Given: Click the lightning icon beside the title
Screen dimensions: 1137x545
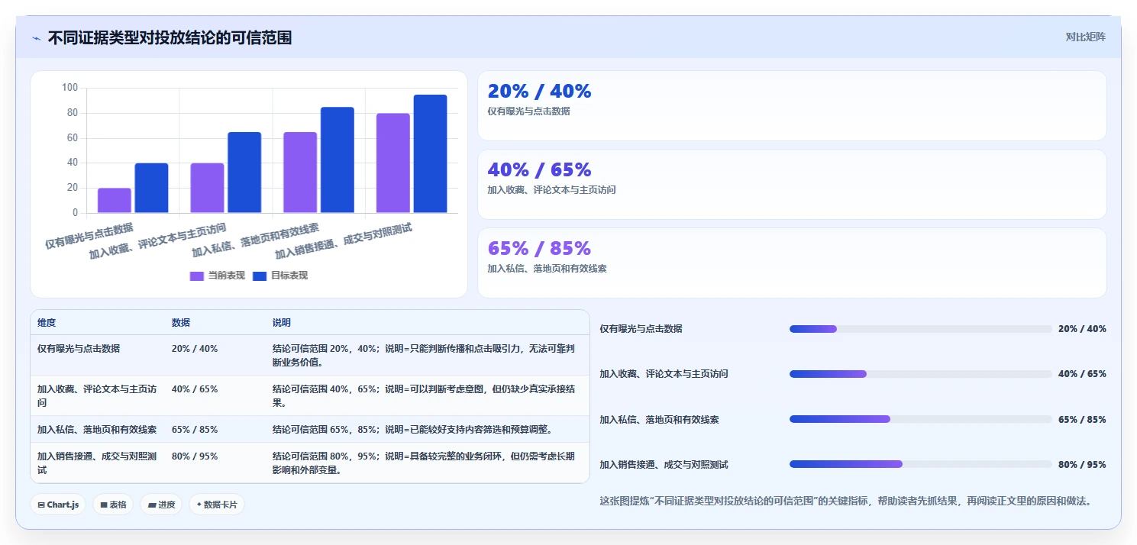Looking at the screenshot, I should (x=36, y=38).
